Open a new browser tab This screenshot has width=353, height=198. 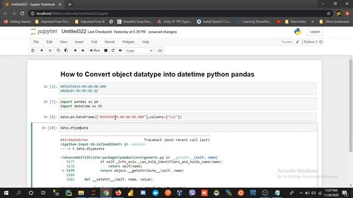69,4
